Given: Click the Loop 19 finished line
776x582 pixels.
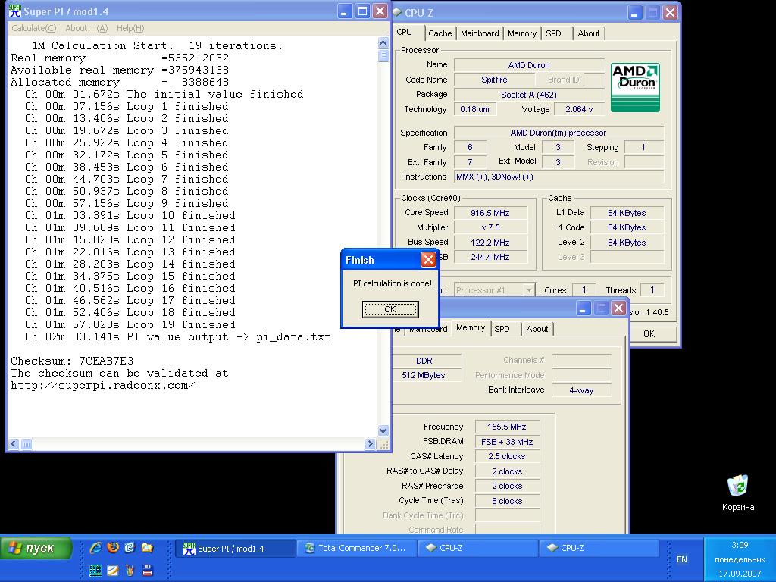Looking at the screenshot, I should (x=130, y=324).
